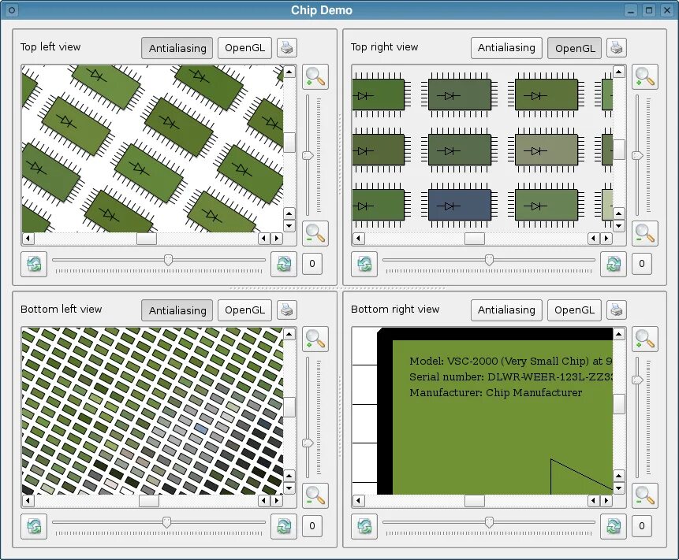
Task: Toggle Antialiasing in Bottom left view
Action: [177, 310]
